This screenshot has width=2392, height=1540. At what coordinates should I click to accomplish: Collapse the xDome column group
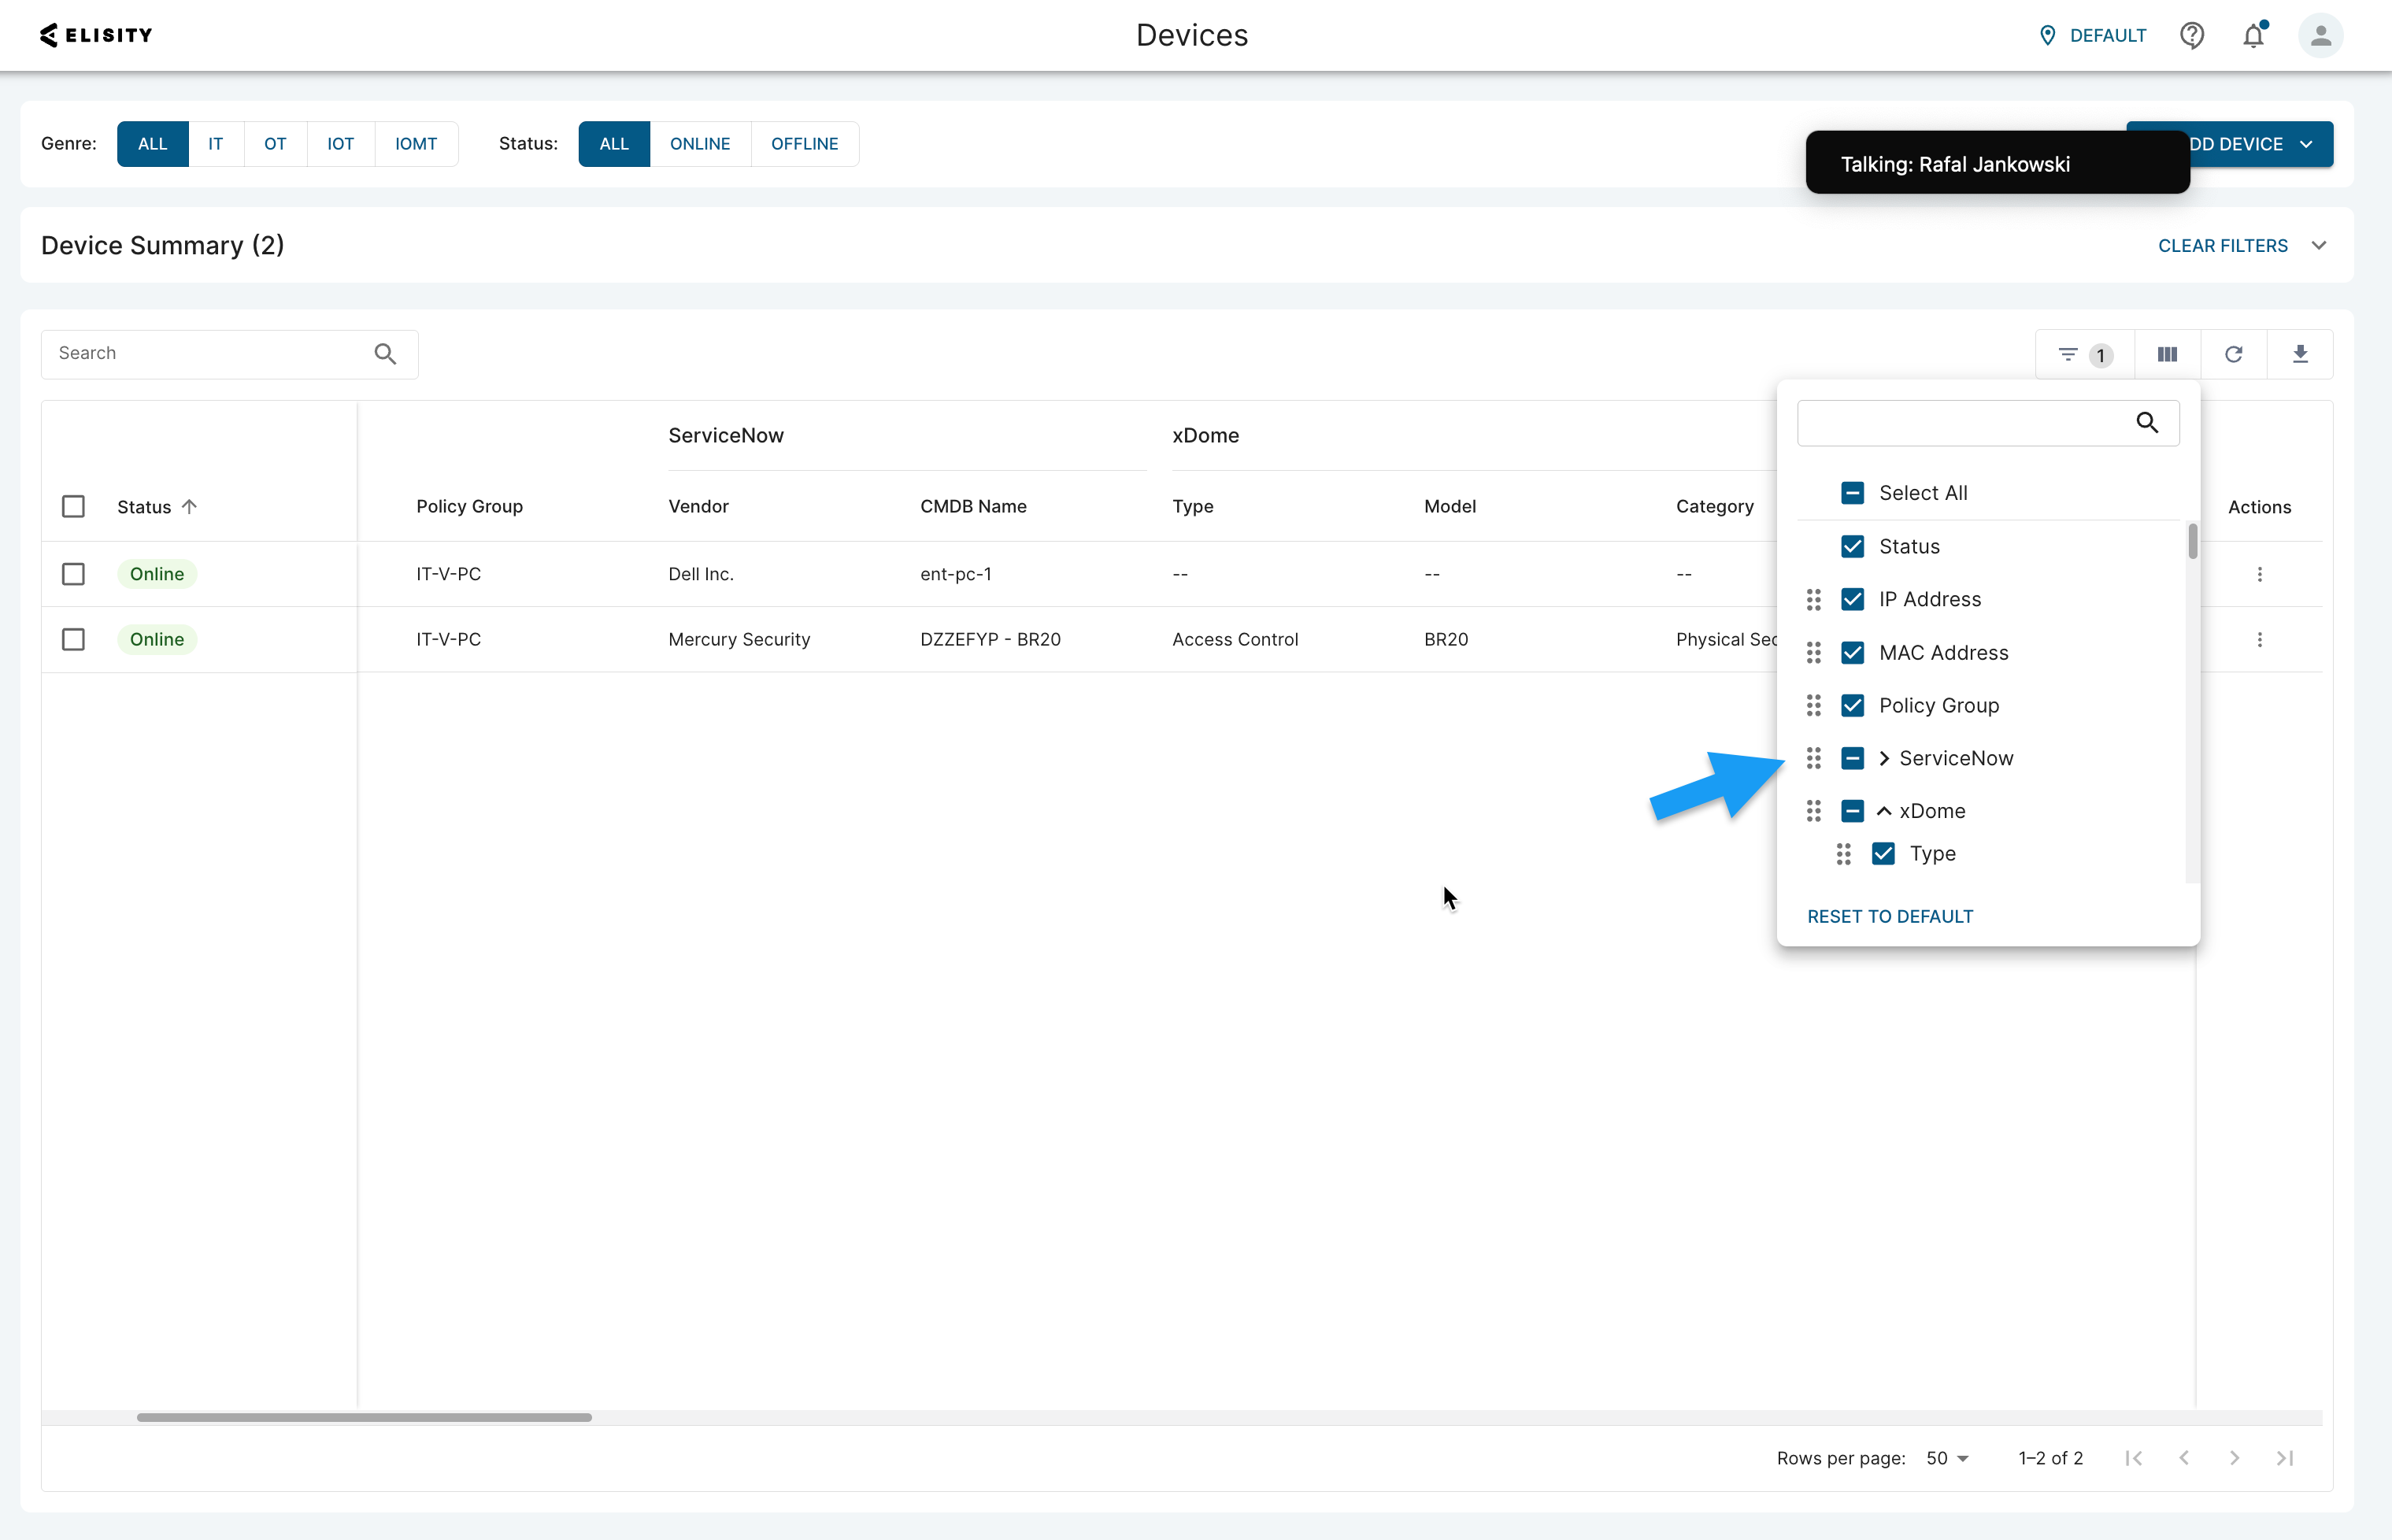[x=1884, y=810]
